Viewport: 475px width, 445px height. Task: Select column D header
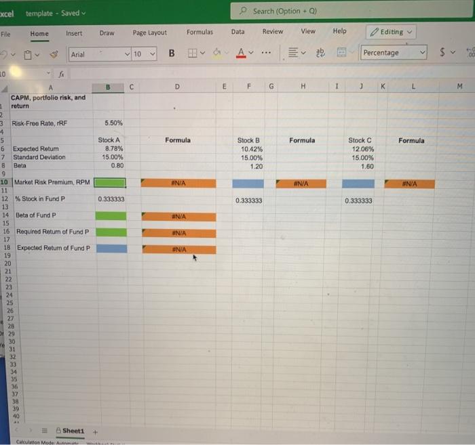coord(177,87)
